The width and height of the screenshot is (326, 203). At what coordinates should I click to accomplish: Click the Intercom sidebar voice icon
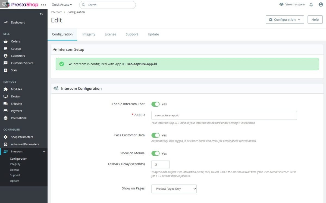(5, 152)
